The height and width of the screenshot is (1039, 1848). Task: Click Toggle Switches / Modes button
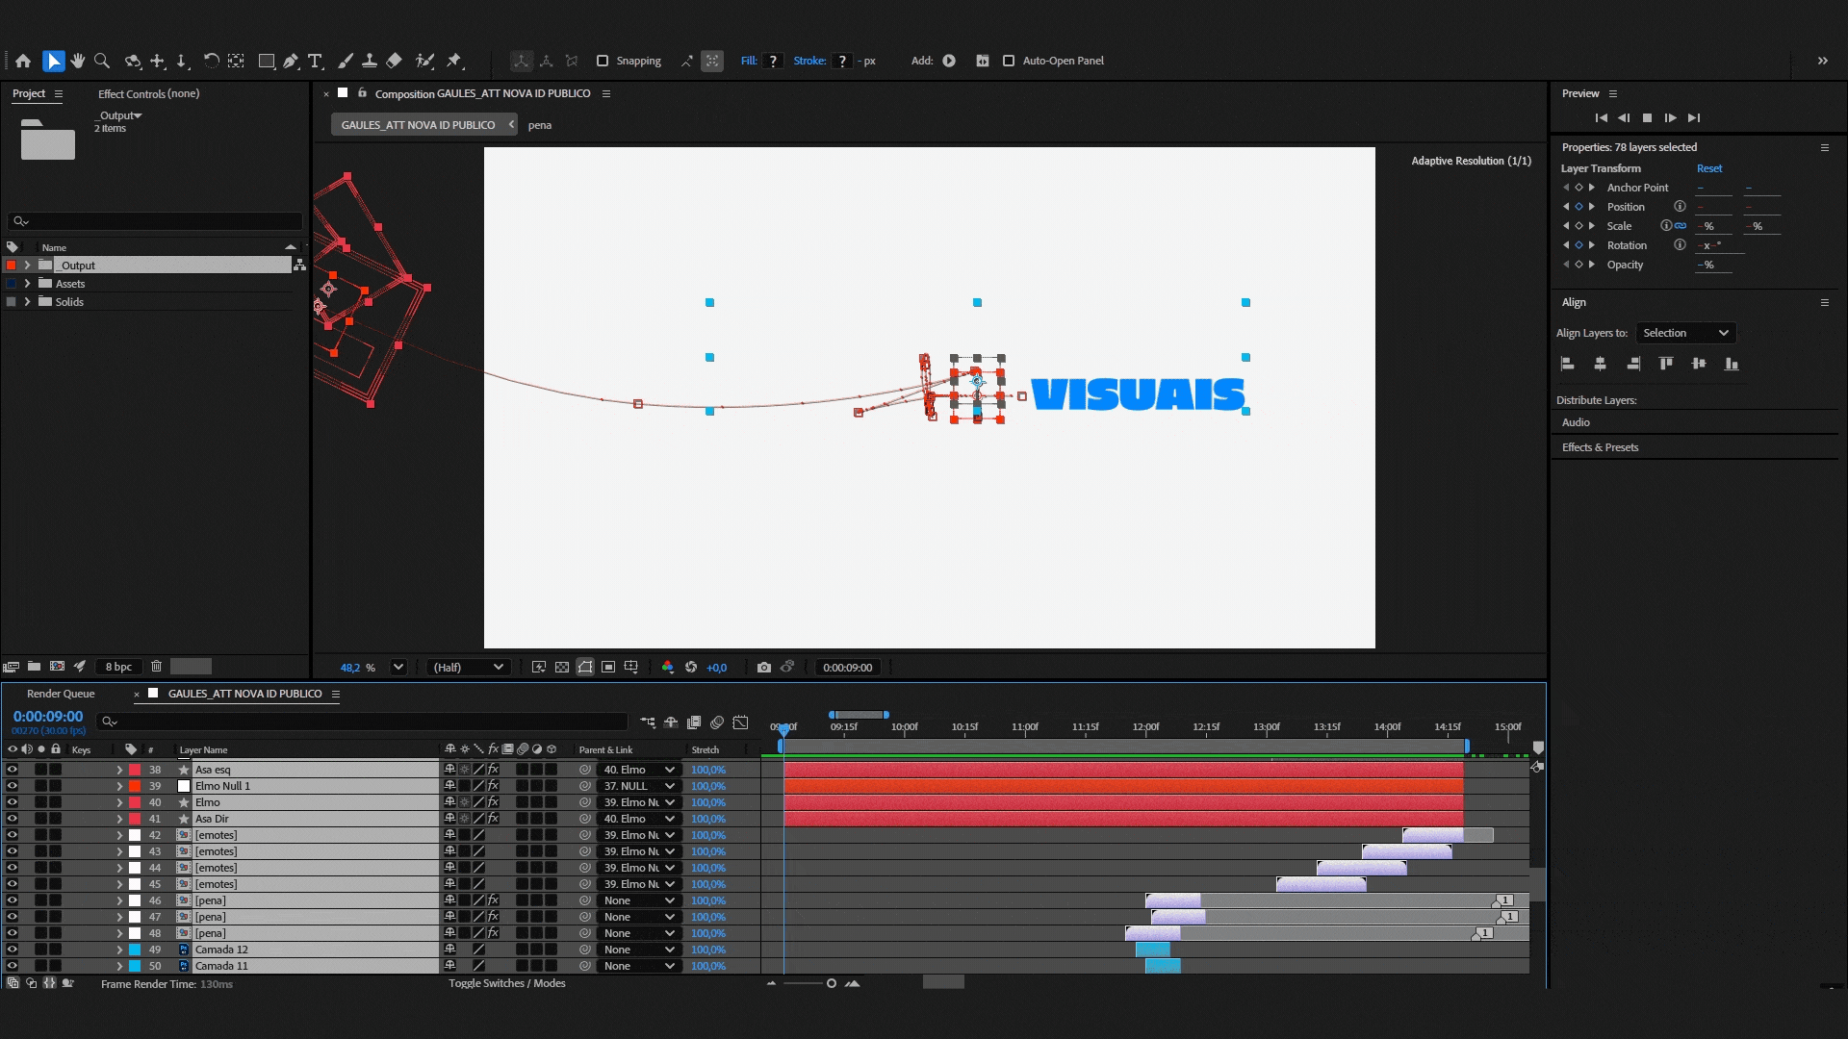[507, 983]
